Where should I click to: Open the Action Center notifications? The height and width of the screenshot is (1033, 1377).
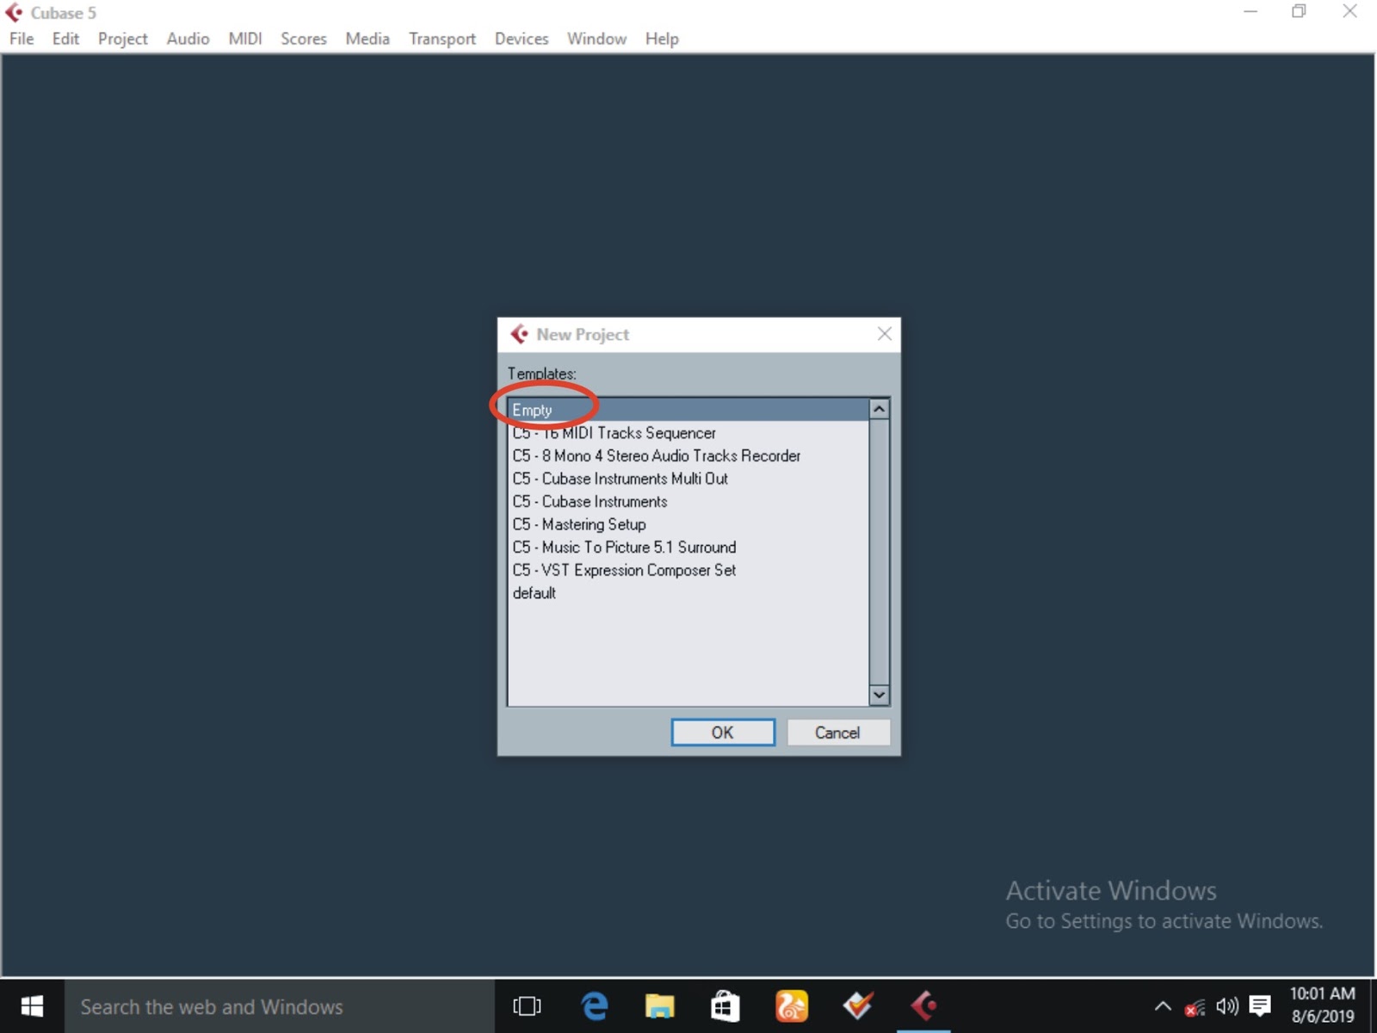tap(1260, 1006)
